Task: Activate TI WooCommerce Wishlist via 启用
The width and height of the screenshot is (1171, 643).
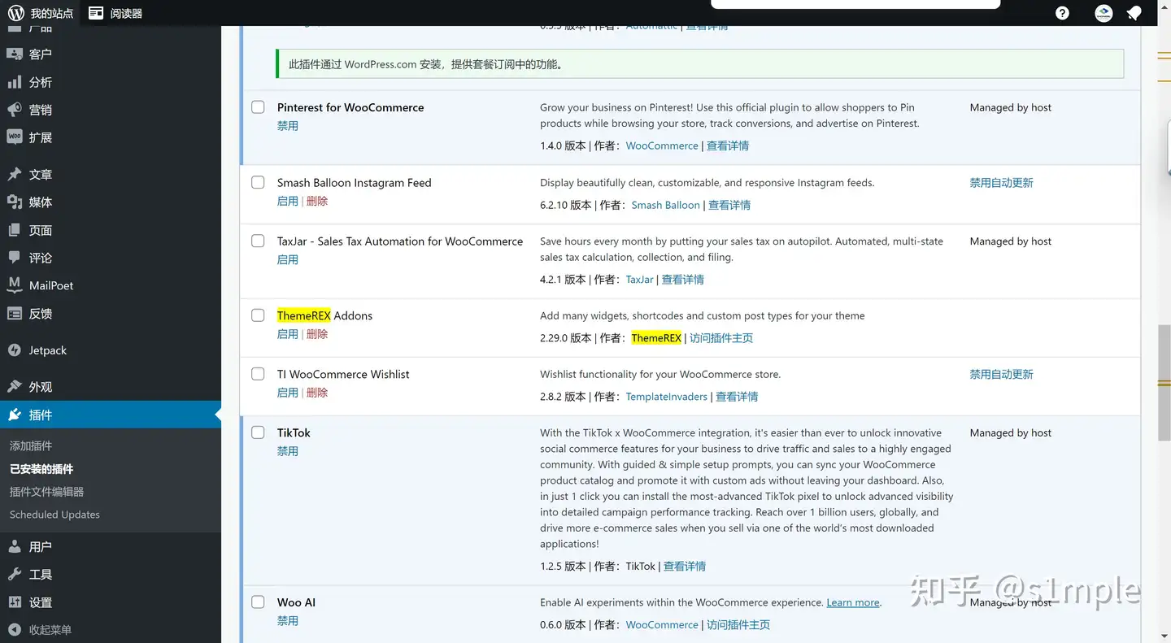Action: (288, 393)
